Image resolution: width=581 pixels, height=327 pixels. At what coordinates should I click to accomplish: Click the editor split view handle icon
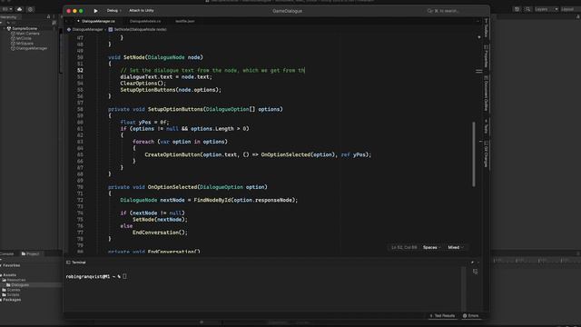click(479, 71)
